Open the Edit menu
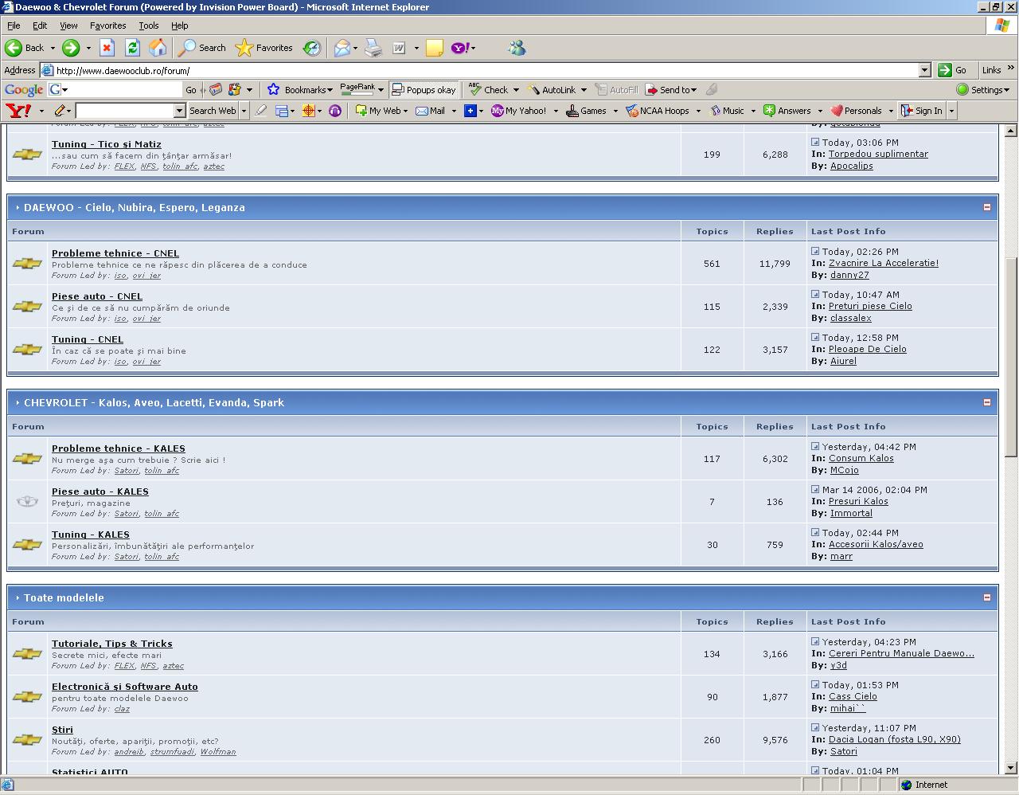 point(40,25)
